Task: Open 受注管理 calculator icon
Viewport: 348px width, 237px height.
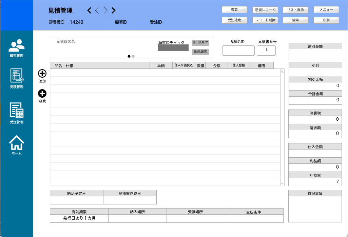Action: [16, 112]
